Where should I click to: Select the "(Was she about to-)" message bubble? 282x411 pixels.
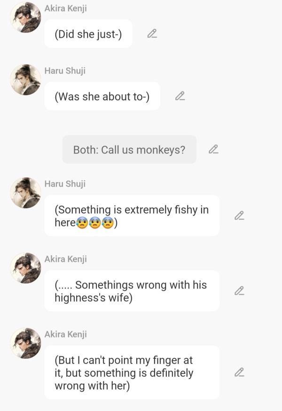102,96
